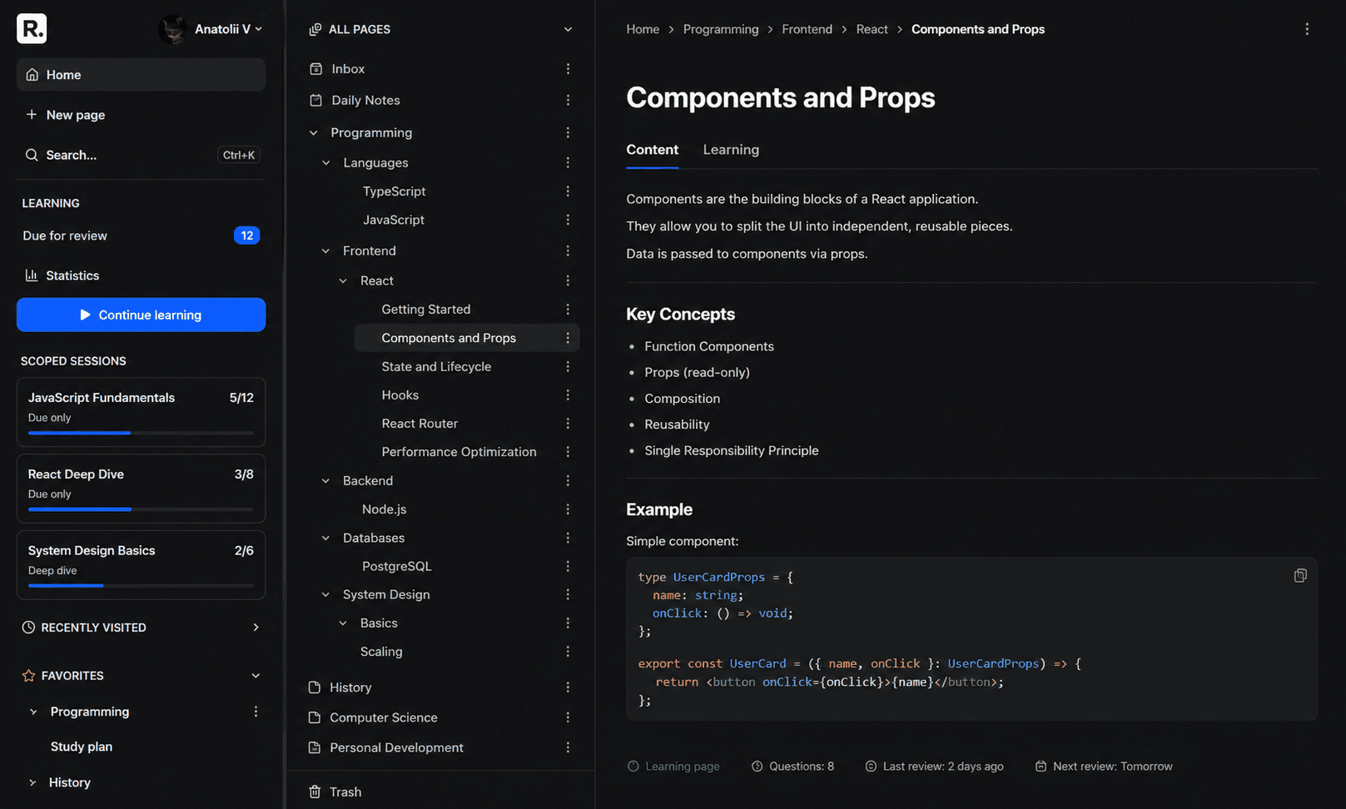1346x809 pixels.
Task: Click the Statistics chart icon
Action: point(32,275)
